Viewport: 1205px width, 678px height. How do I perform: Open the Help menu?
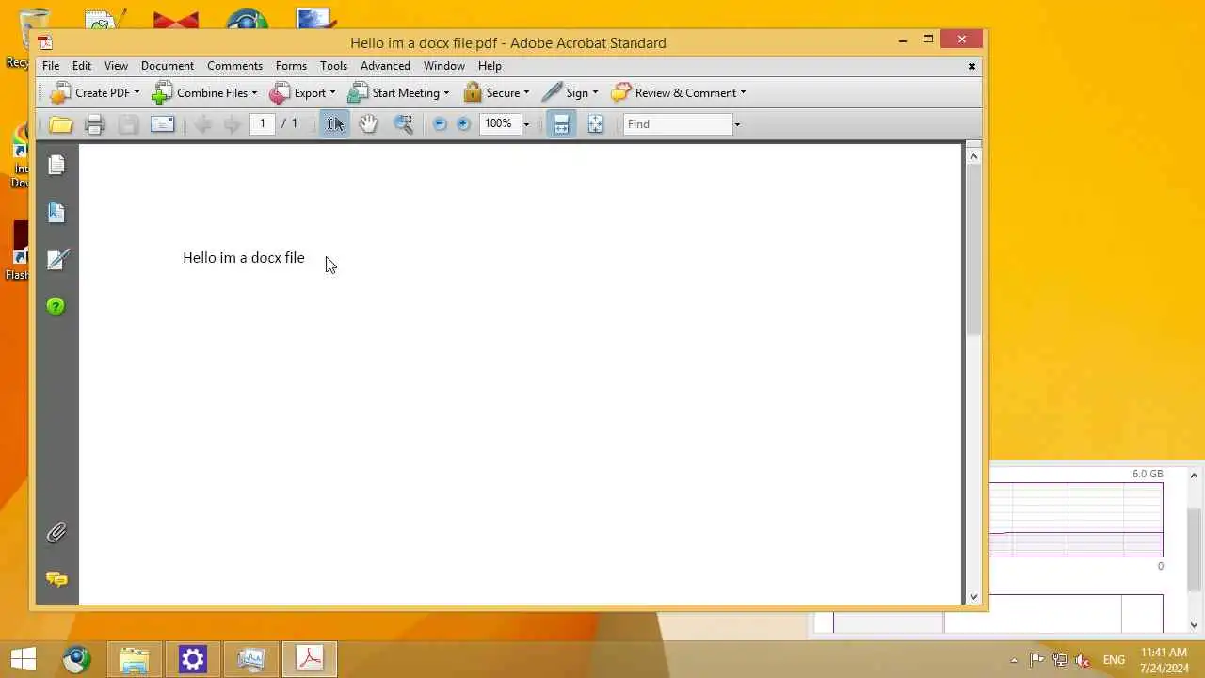490,66
